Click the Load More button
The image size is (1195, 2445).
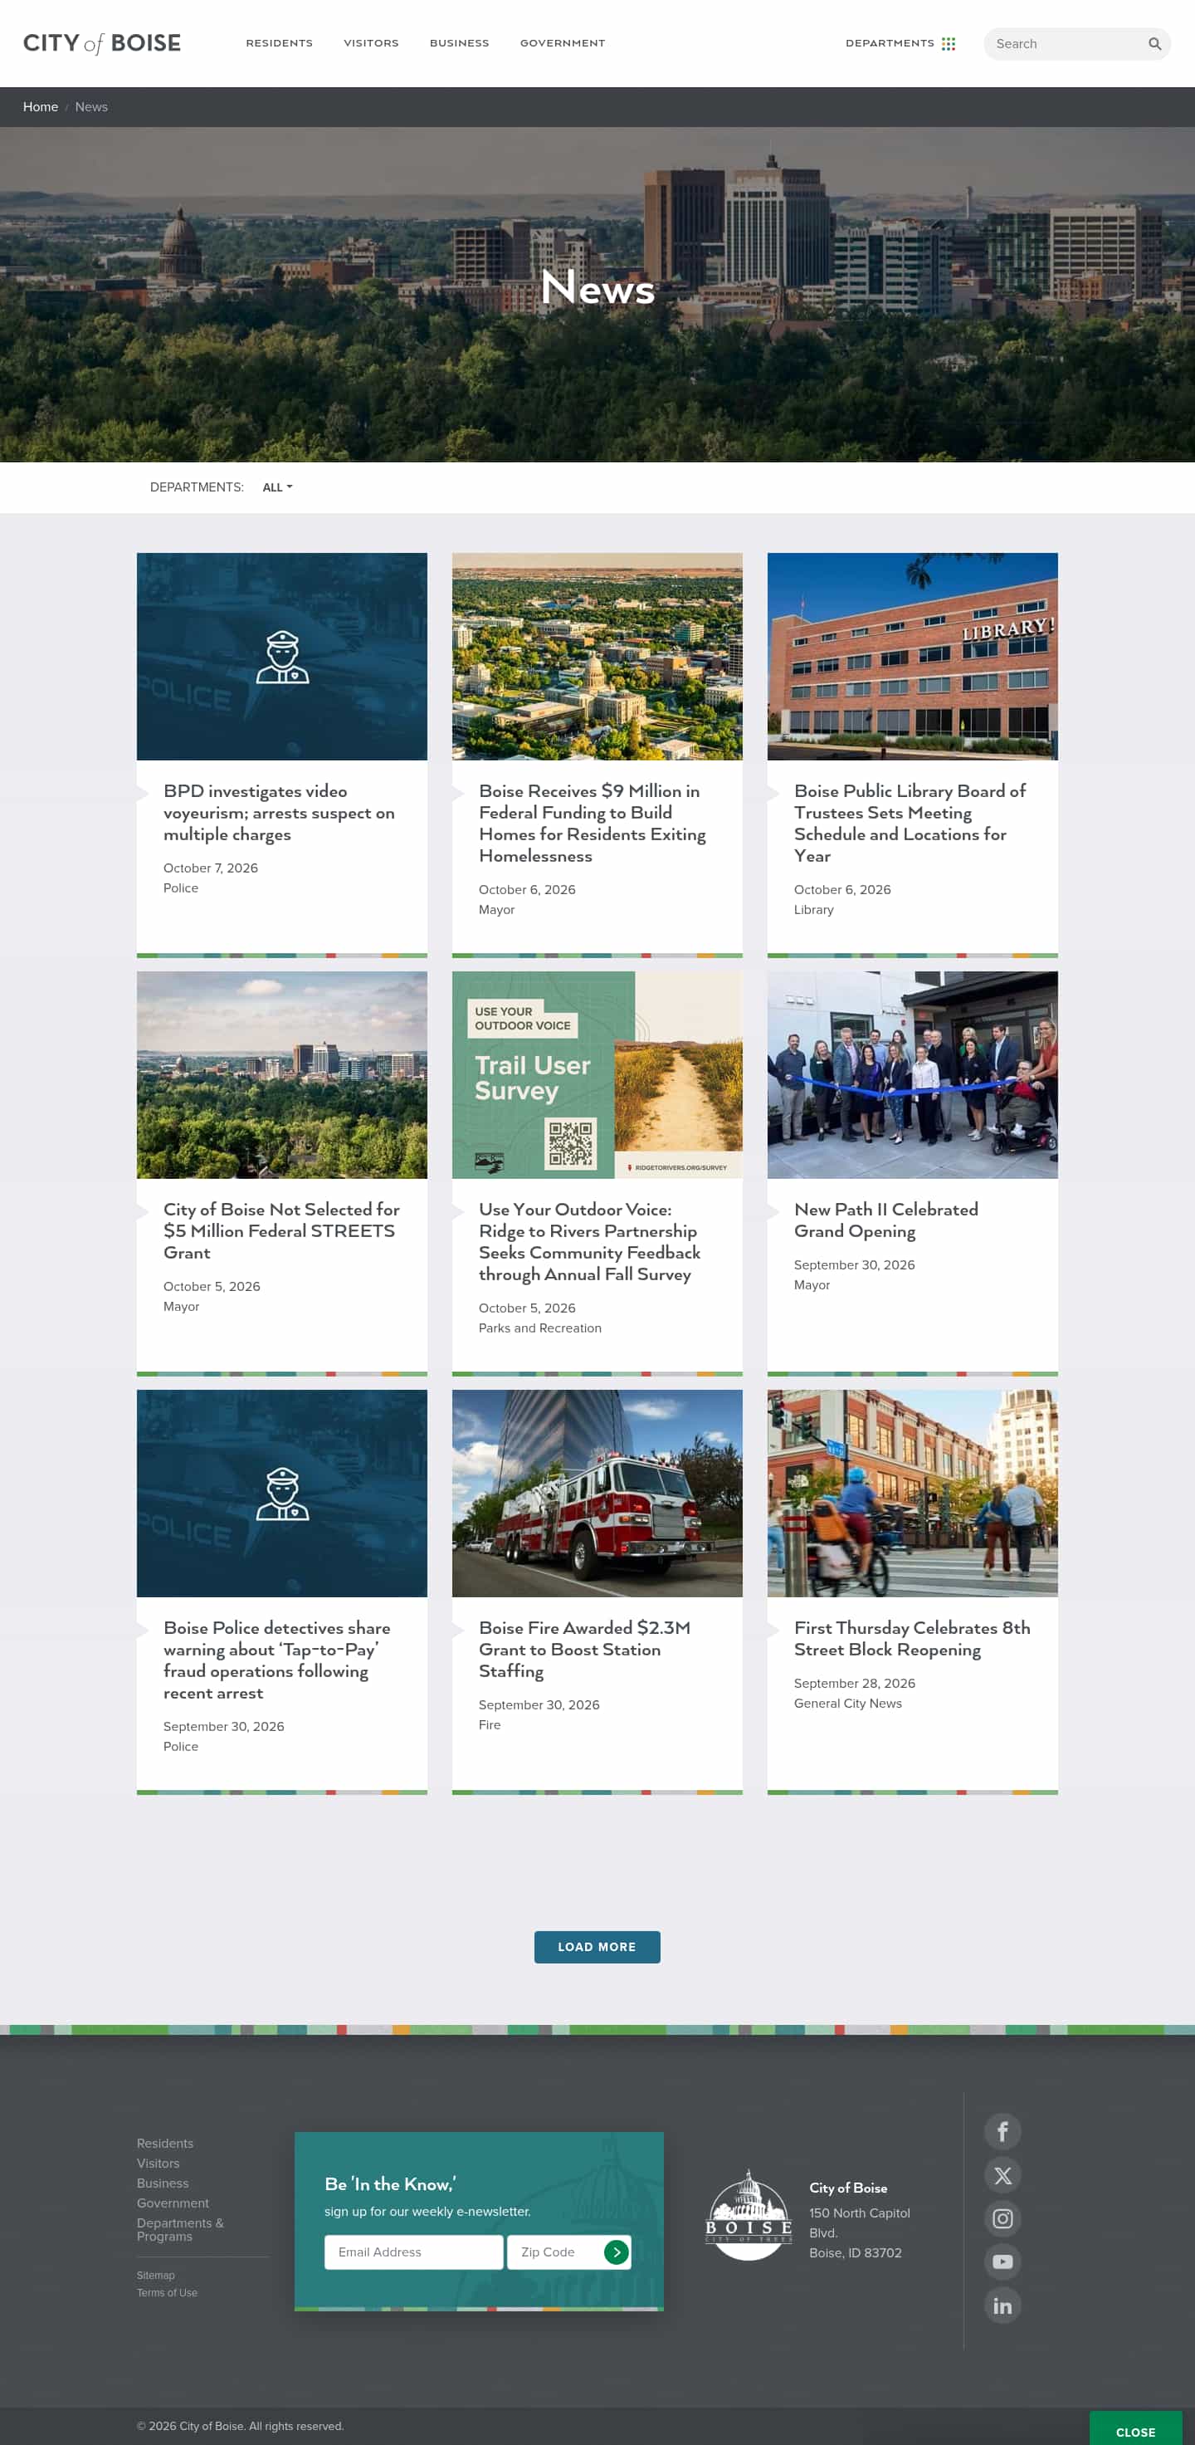tap(597, 1947)
